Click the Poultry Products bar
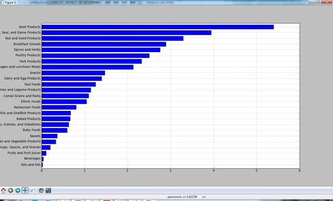 click(95, 56)
